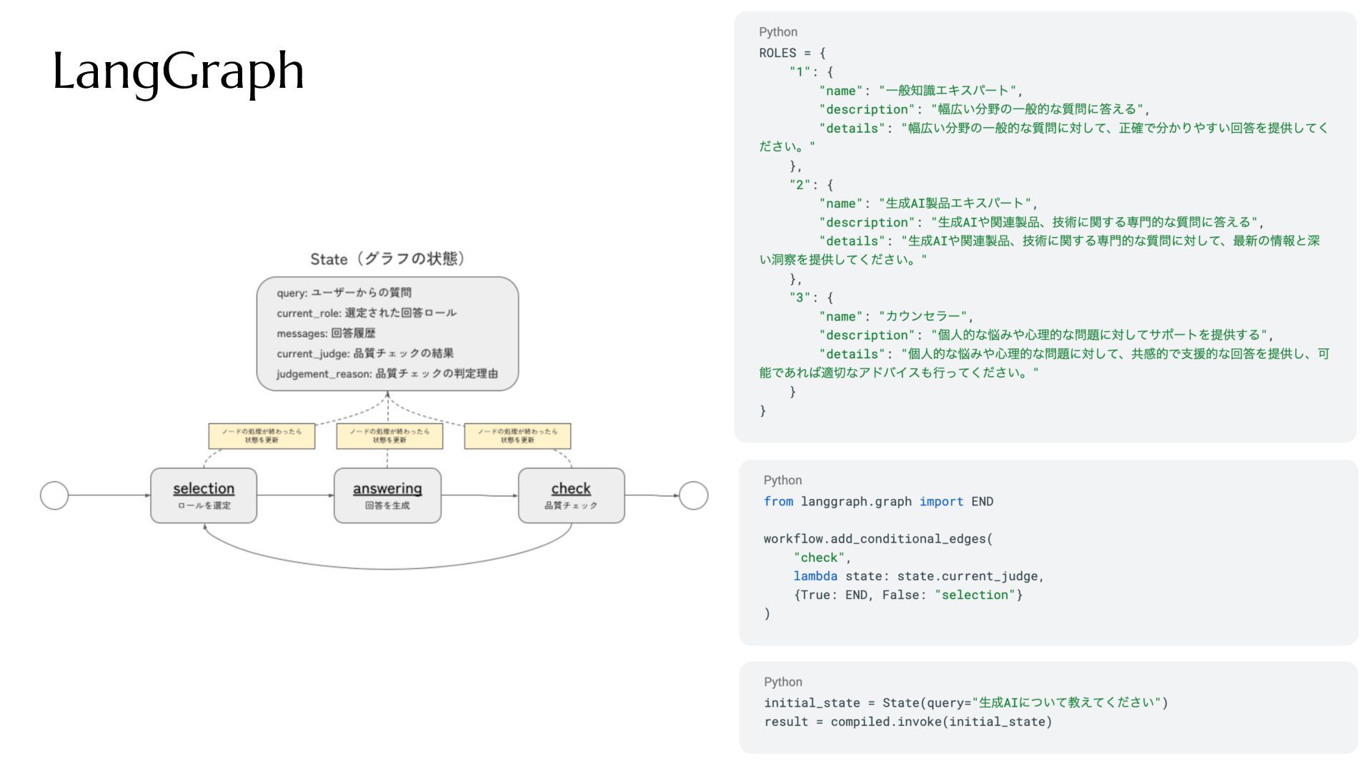1372x771 pixels.
Task: Select the State（グラフの状態） heading
Action: pyautogui.click(x=387, y=258)
